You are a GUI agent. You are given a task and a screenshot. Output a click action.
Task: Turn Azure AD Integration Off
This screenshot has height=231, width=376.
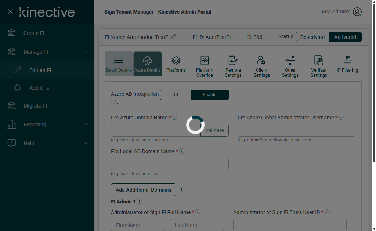point(175,94)
